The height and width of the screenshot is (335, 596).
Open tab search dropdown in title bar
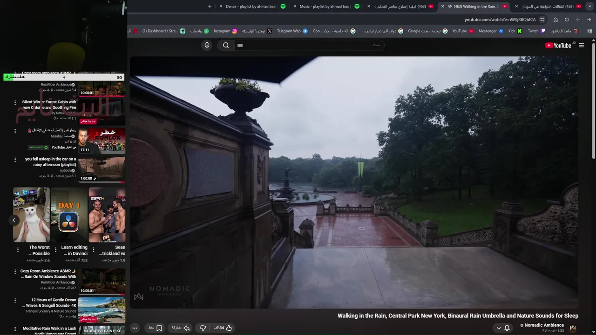pyautogui.click(x=590, y=7)
